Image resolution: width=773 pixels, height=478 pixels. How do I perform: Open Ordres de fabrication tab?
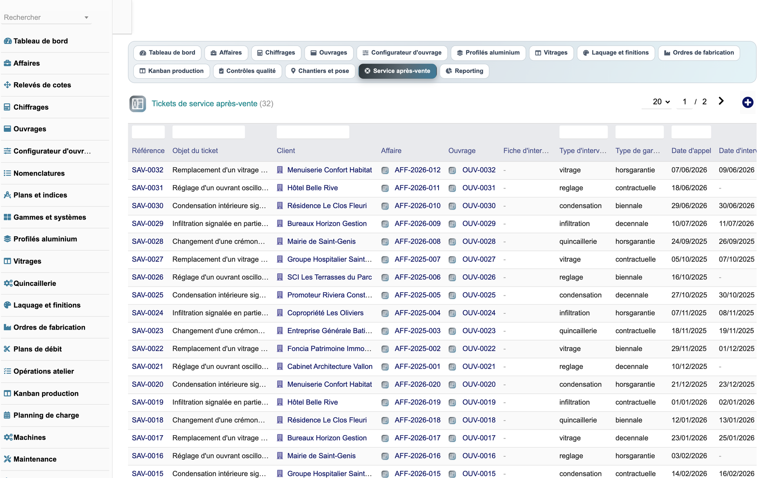click(699, 53)
